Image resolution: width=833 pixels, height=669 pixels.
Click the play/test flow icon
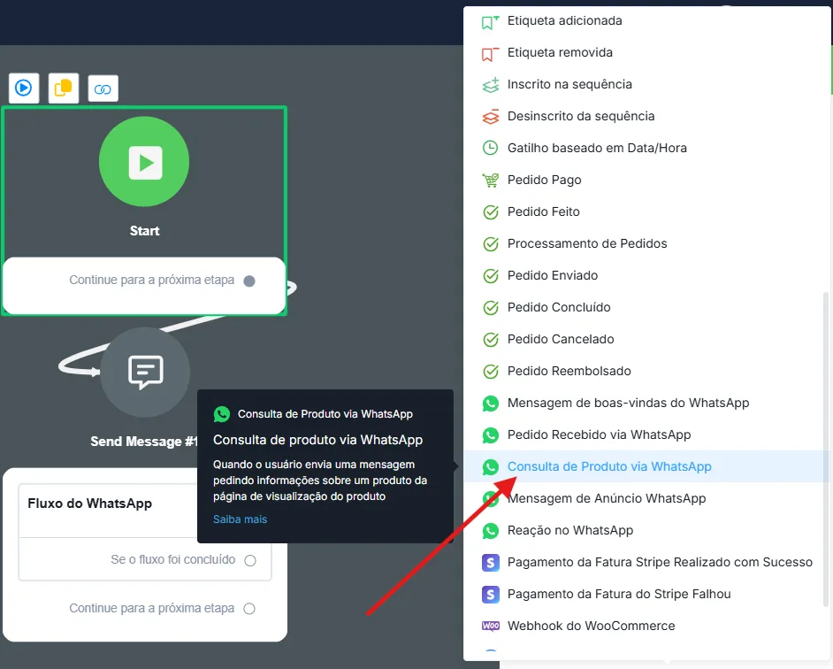[23, 88]
